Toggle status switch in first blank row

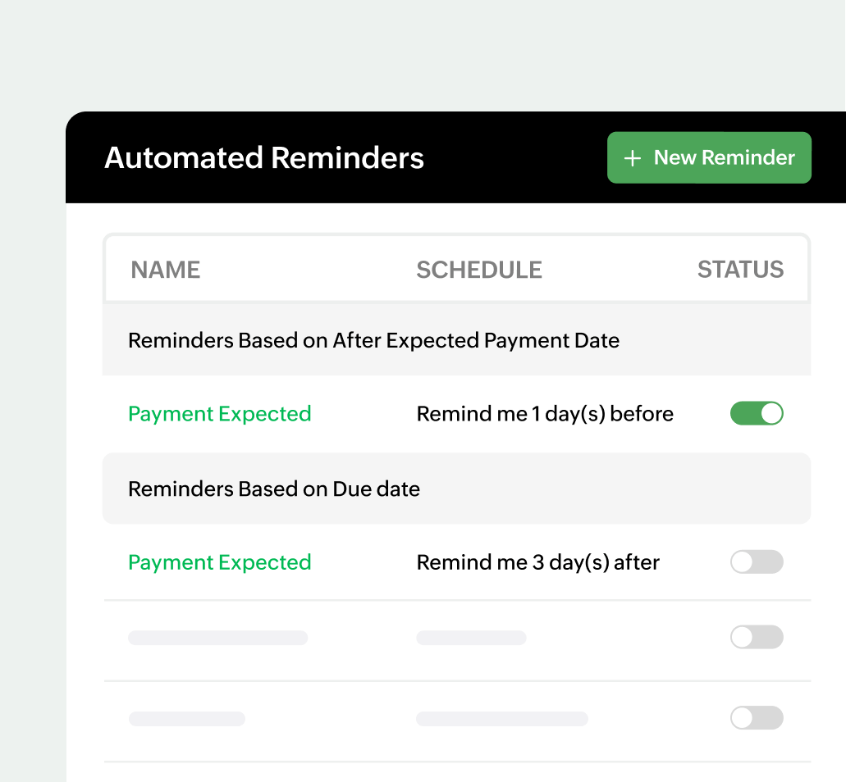pyautogui.click(x=757, y=637)
